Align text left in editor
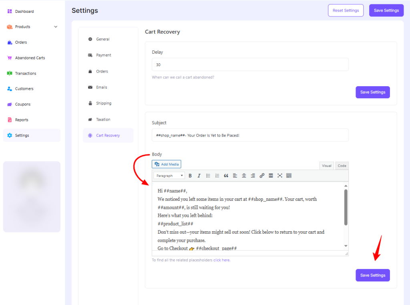 pos(235,176)
